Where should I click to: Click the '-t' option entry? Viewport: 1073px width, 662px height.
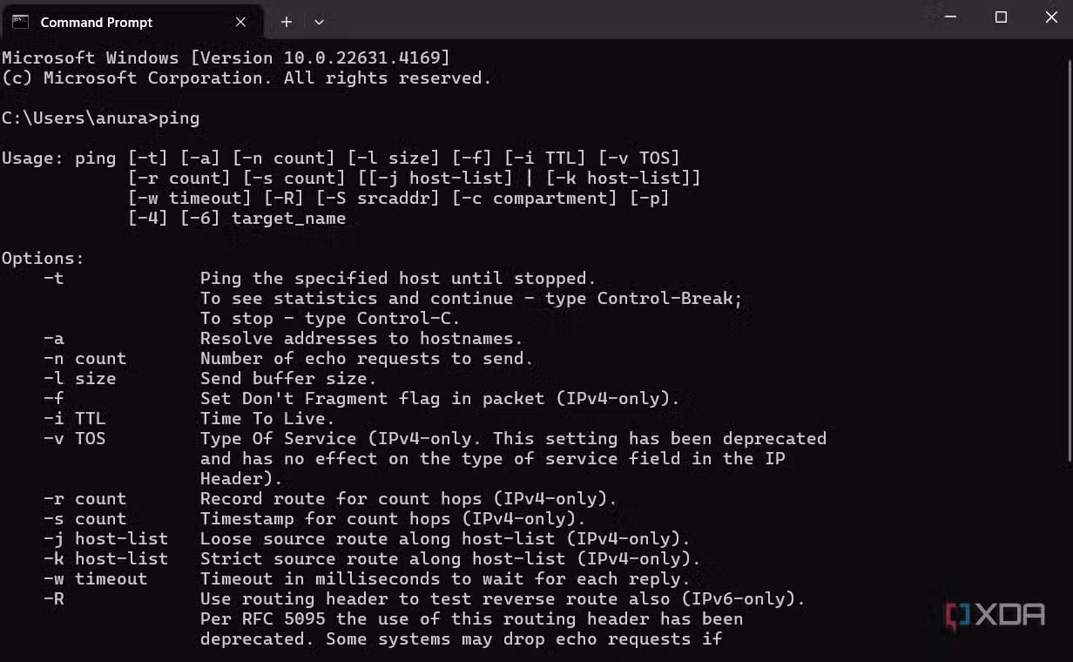[x=54, y=279]
